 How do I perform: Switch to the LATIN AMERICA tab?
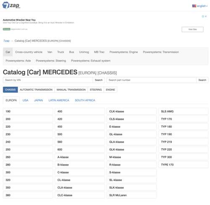point(59,100)
